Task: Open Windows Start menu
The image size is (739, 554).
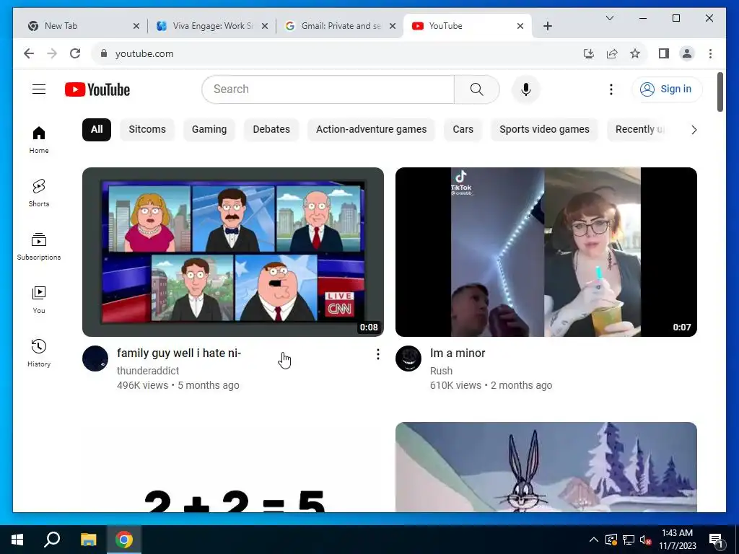Action: (x=17, y=540)
